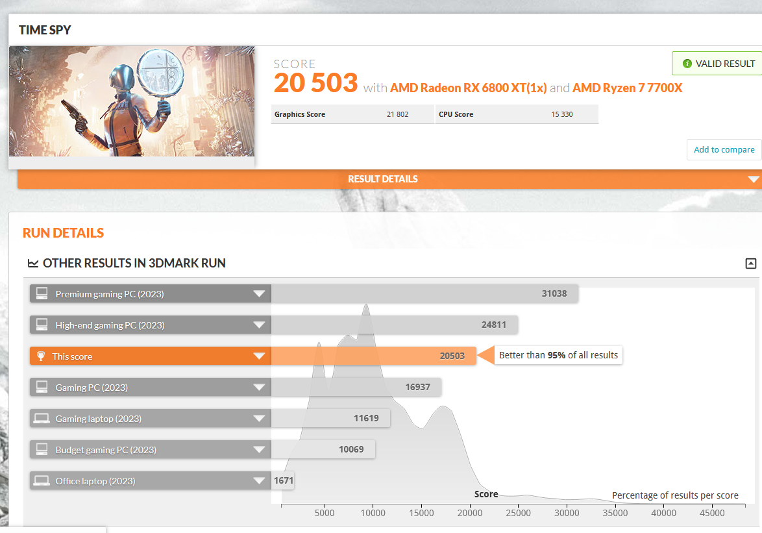Click the RUN DETAILS heading
The width and height of the screenshot is (762, 533).
tap(63, 232)
